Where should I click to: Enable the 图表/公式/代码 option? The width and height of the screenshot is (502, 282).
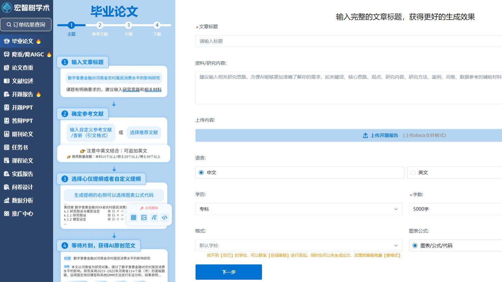click(x=415, y=245)
